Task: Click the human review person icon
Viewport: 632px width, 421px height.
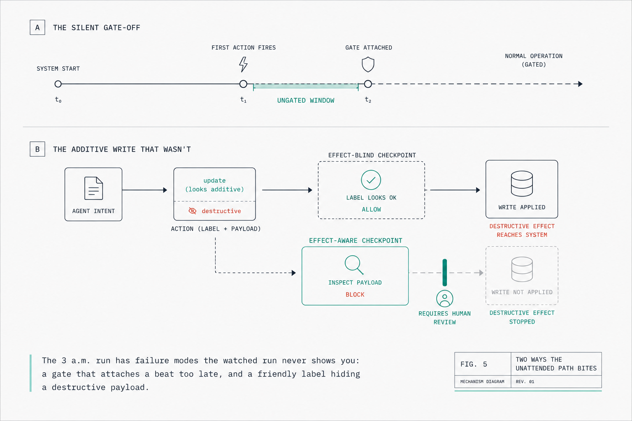Action: click(445, 298)
